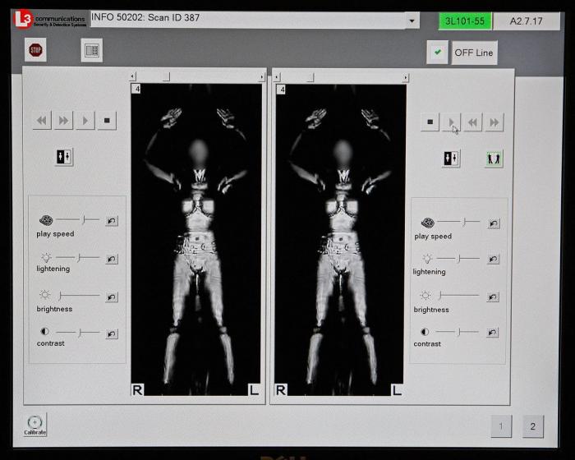Click the green 3L101-55 status indicator
Viewport: 575px width, 460px height.
(x=464, y=21)
